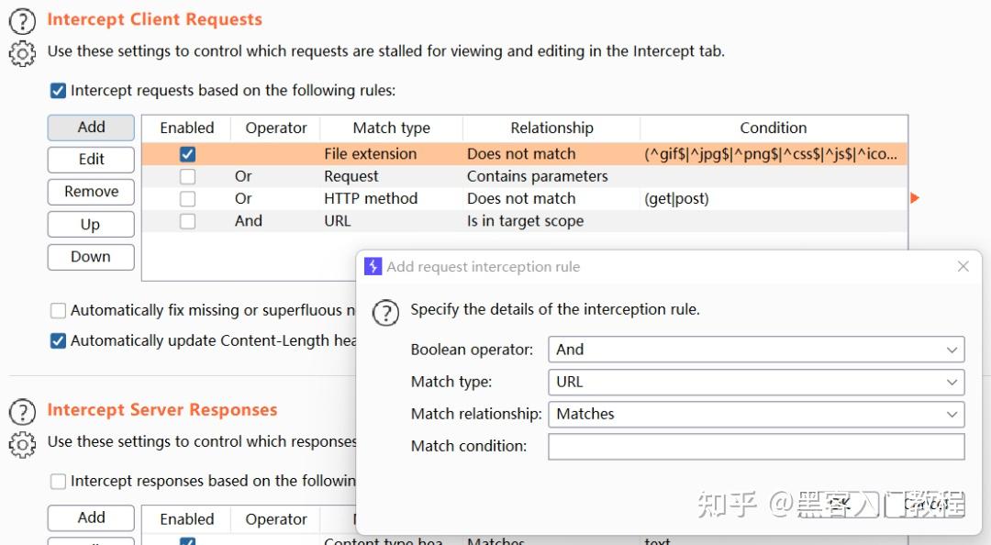Viewport: 991px width, 545px height.
Task: Click the lightning bolt icon in dialog title
Action: (372, 266)
